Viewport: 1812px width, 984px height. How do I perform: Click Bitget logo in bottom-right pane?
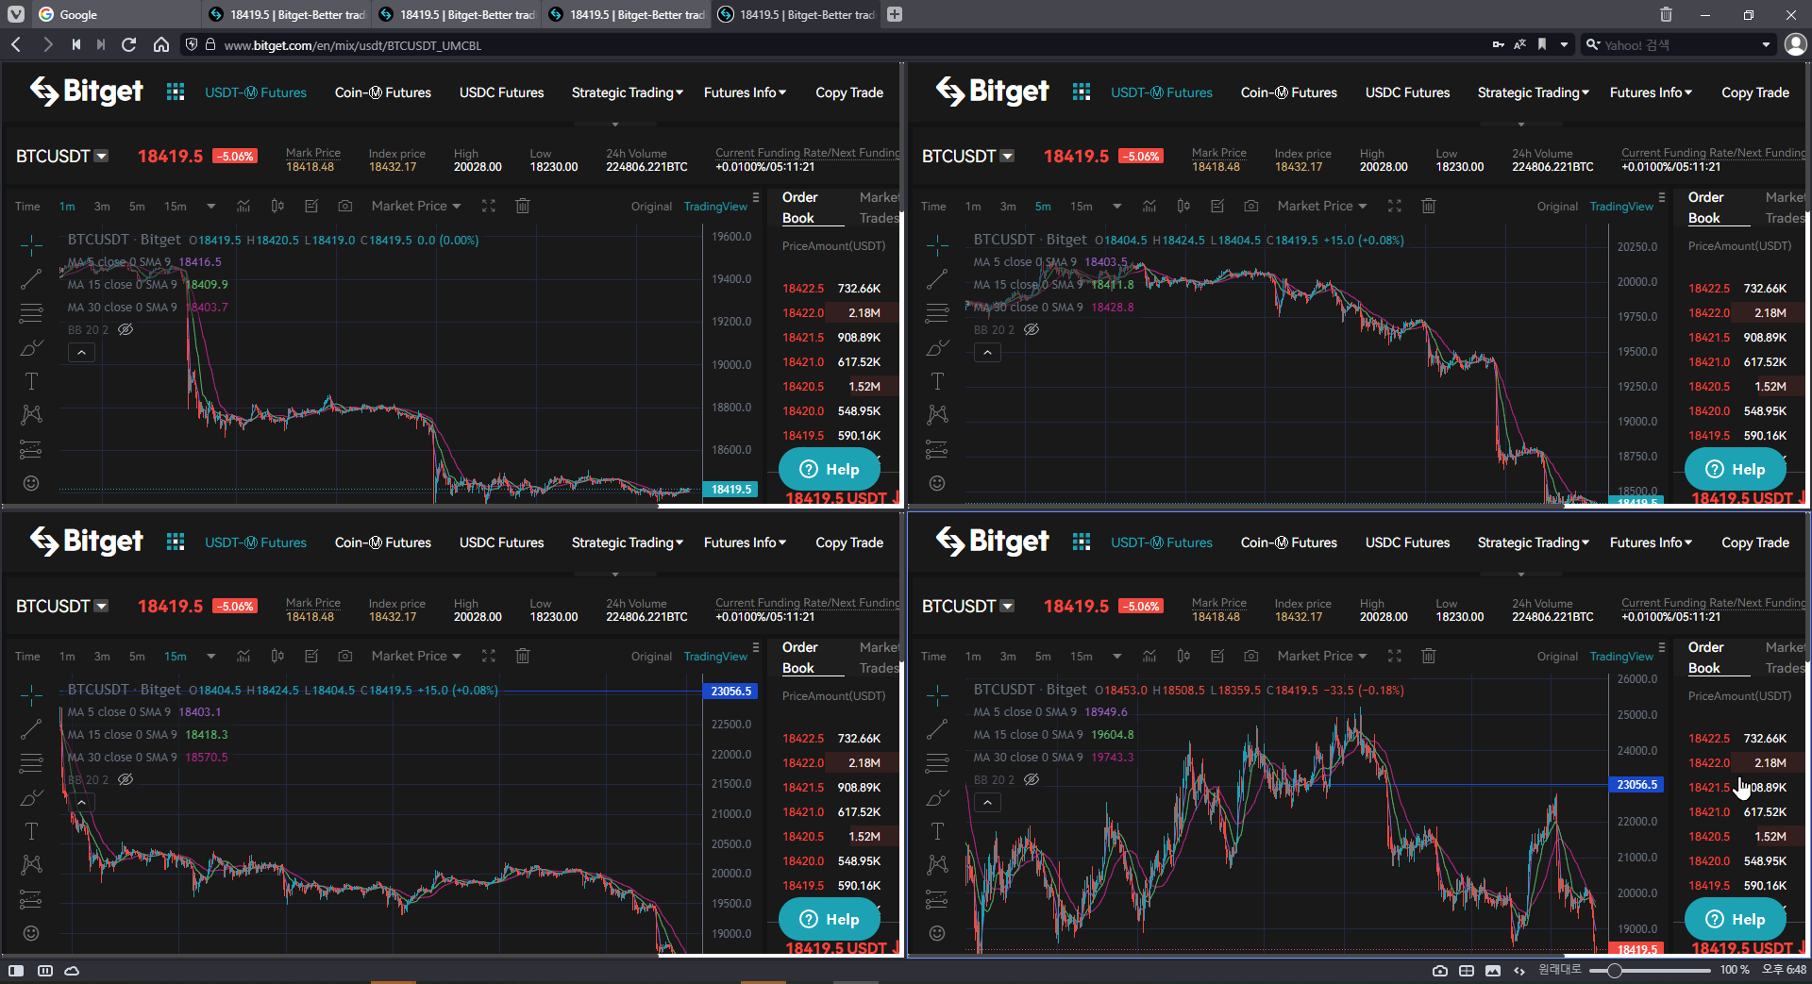[x=992, y=541]
